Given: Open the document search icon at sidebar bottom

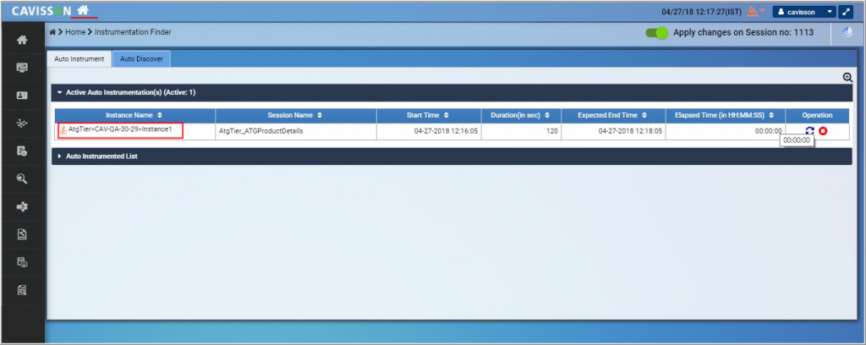Looking at the screenshot, I should point(22,290).
